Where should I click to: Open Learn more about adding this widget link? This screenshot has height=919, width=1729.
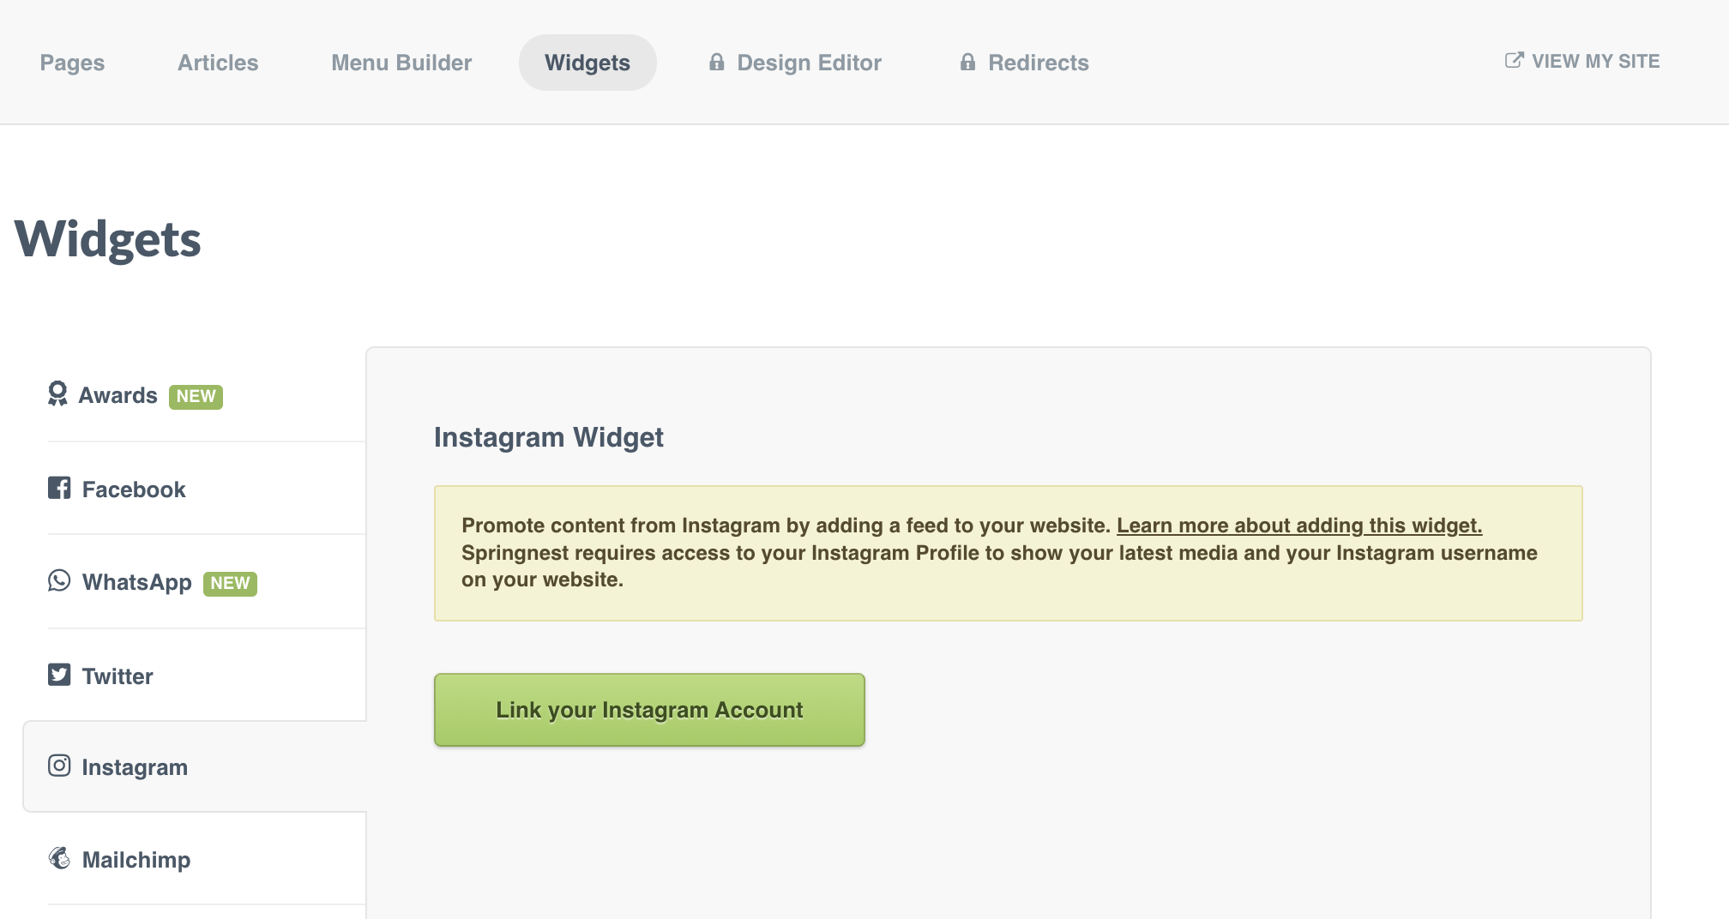pyautogui.click(x=1298, y=526)
